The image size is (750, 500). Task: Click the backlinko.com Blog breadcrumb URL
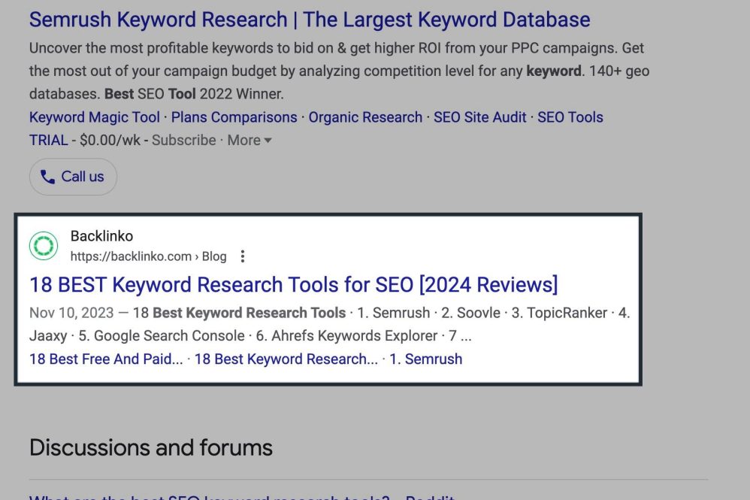(148, 256)
